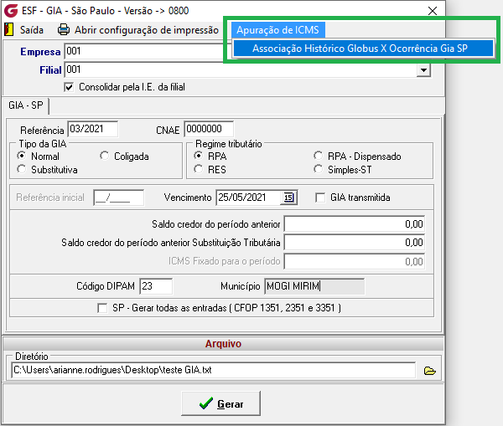Switch to the GIA - SP tab
Viewport: 503px width, 426px height.
26,105
